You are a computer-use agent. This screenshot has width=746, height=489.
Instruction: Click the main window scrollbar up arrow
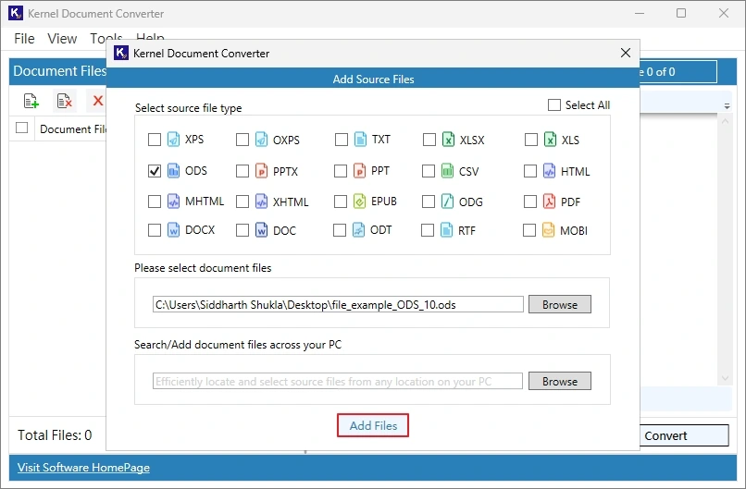(x=725, y=121)
